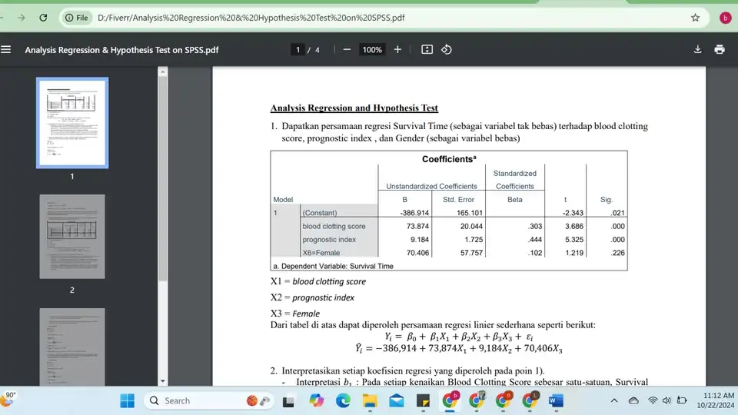Go forward in browser history
The height and width of the screenshot is (415, 738).
pyautogui.click(x=22, y=18)
